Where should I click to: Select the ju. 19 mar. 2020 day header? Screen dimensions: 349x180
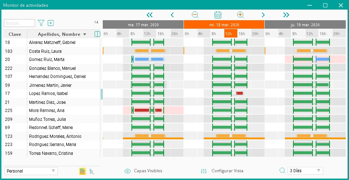click(305, 25)
